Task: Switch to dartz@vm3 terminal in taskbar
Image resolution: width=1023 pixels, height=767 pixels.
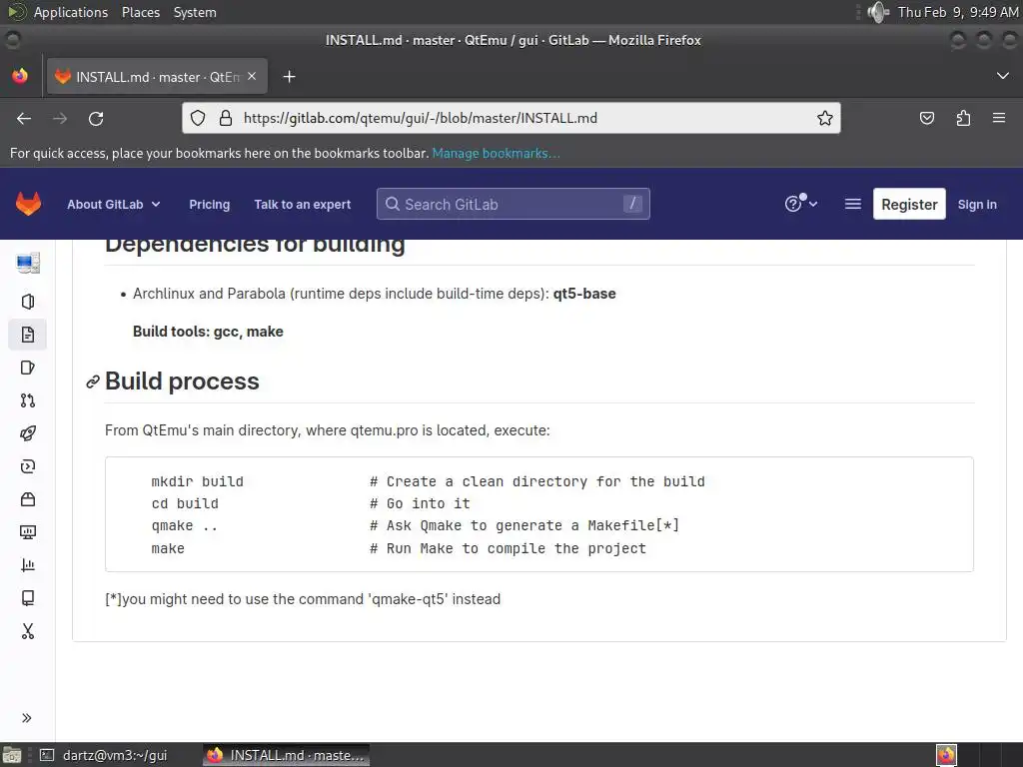Action: 104,755
